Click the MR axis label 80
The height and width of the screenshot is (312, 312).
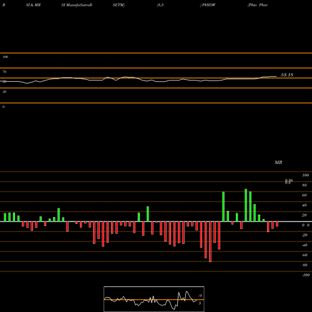tap(305, 185)
